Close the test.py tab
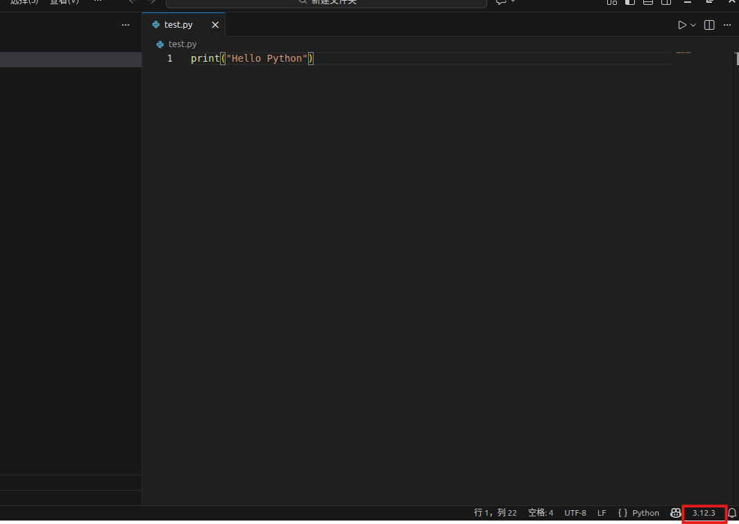This screenshot has height=524, width=739. coord(215,25)
